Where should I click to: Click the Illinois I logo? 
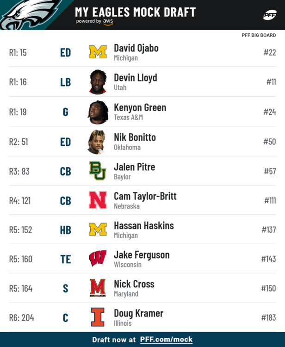(98, 317)
